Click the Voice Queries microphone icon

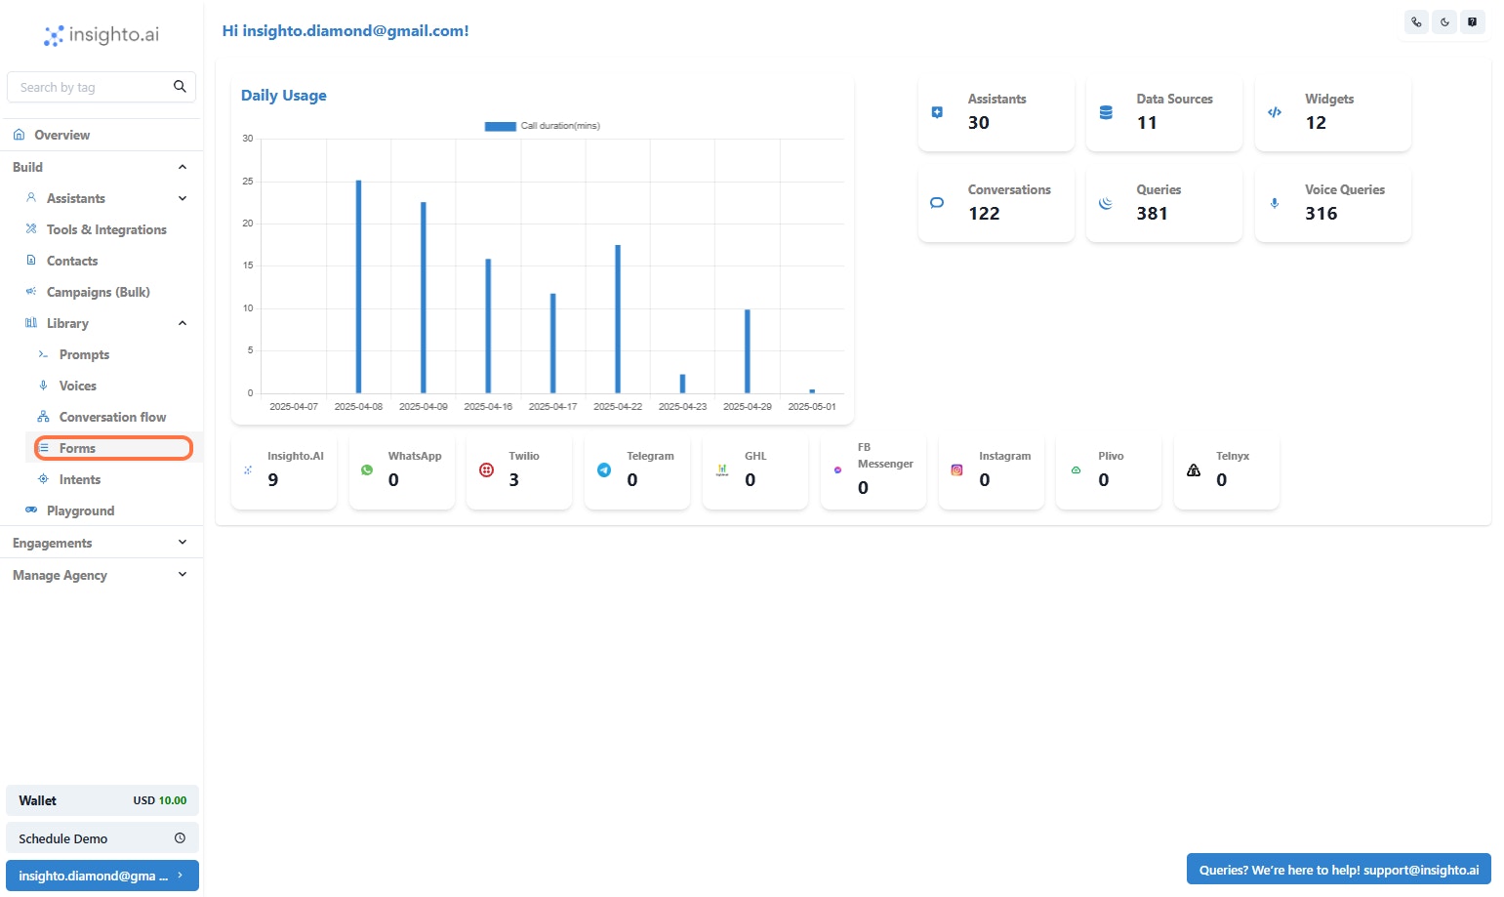(x=1275, y=203)
